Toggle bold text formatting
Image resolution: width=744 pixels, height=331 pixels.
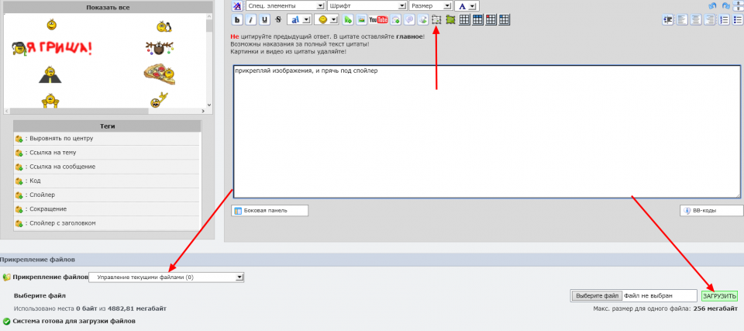(238, 20)
